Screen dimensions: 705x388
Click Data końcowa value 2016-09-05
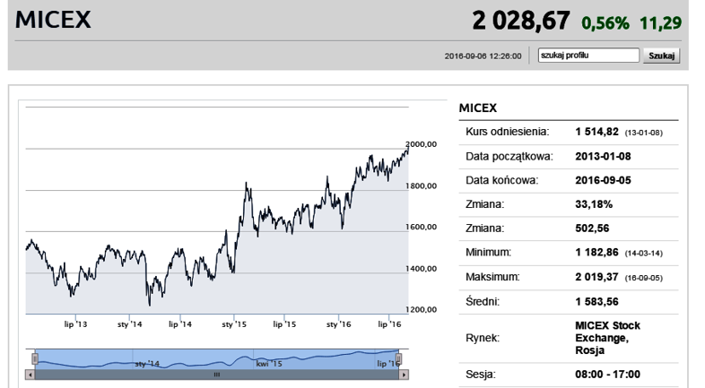pyautogui.click(x=603, y=180)
